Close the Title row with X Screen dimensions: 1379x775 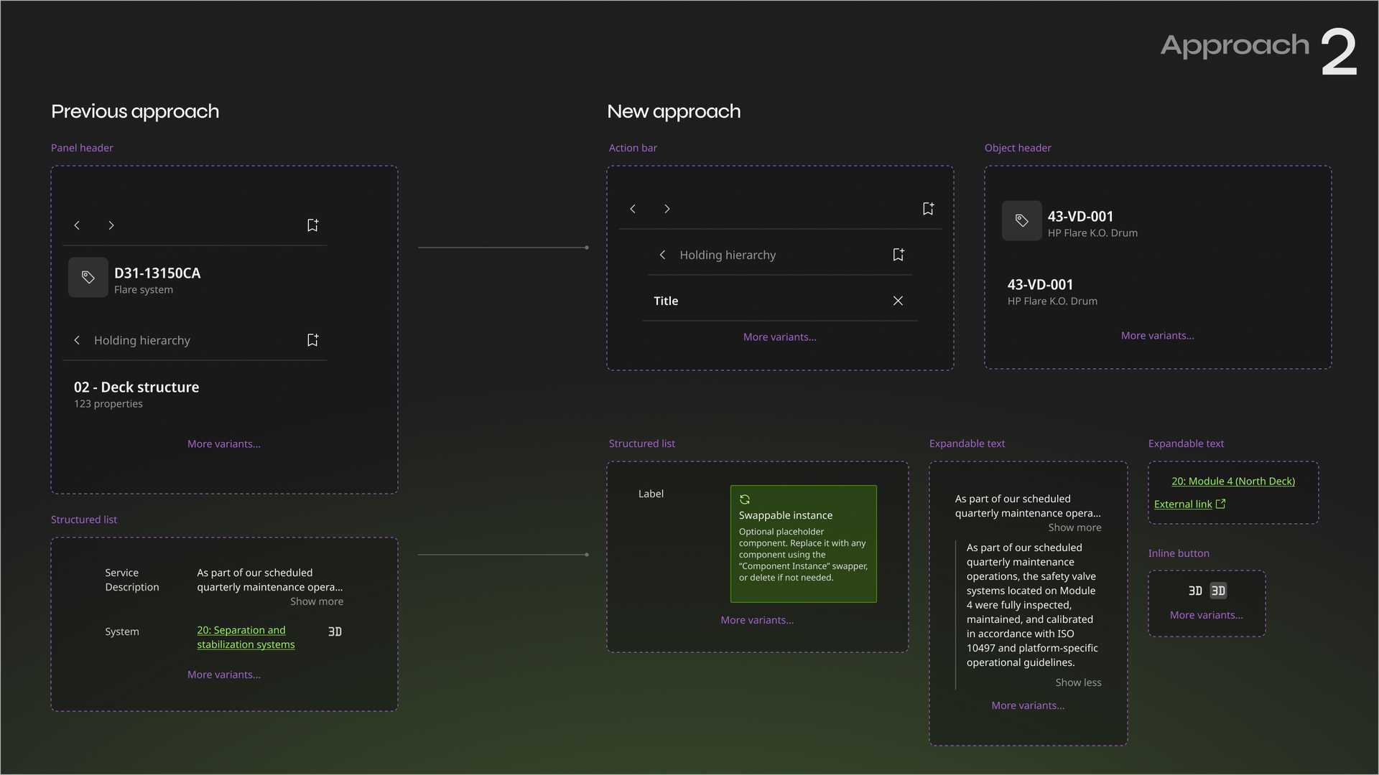[x=898, y=301]
